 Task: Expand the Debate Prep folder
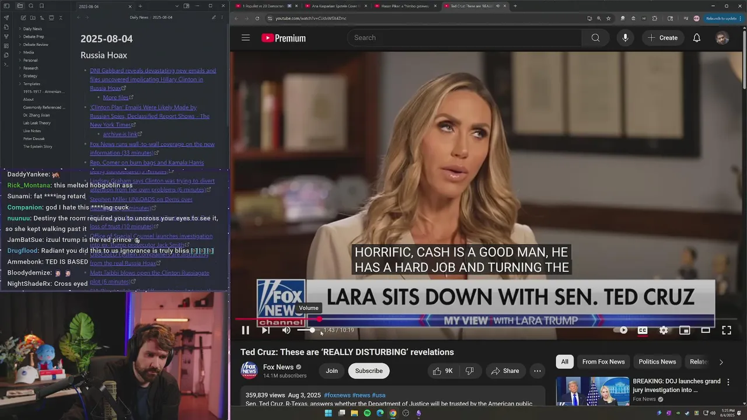coord(33,37)
